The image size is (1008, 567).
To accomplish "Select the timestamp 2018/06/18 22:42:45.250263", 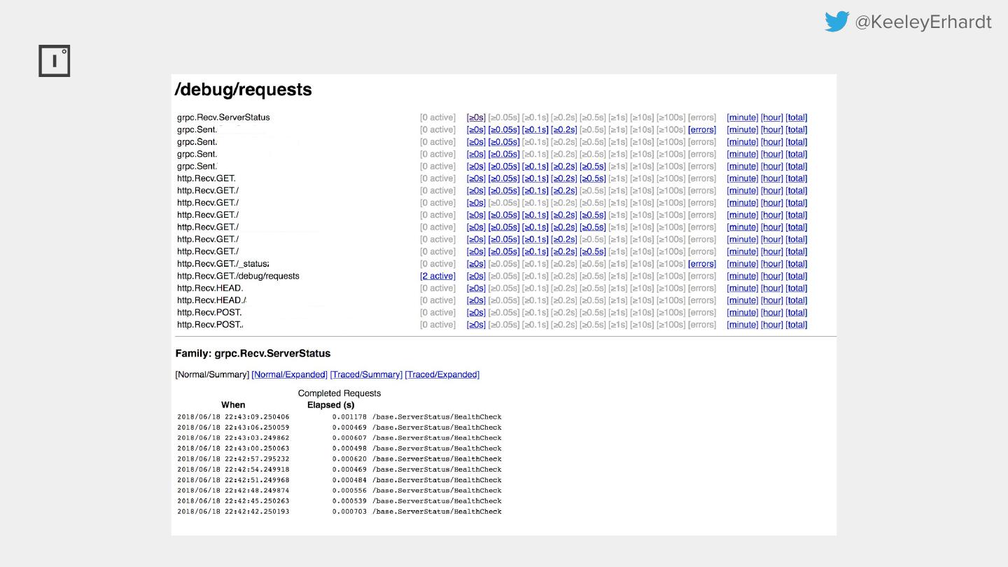I will pos(233,501).
